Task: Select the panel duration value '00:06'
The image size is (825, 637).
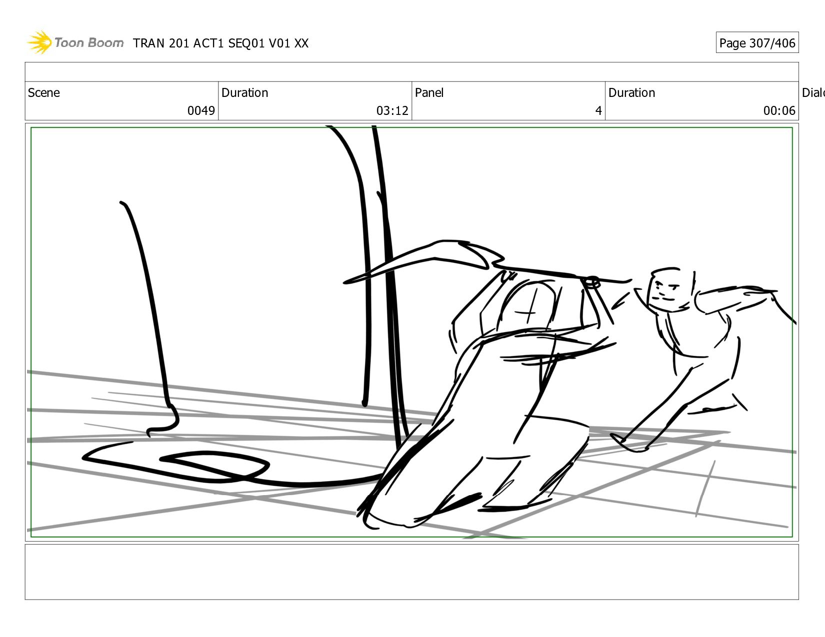Action: (779, 111)
